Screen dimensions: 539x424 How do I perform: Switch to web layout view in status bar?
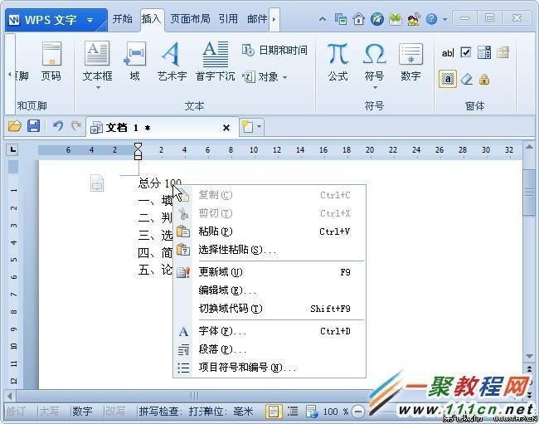pos(312,412)
